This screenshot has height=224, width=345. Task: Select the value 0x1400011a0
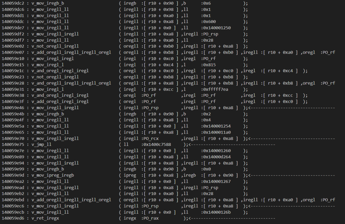pos(216,132)
